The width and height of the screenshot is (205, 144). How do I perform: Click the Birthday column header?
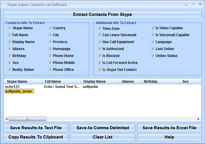(x=160, y=82)
